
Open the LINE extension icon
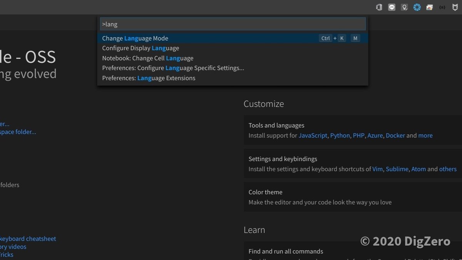[x=392, y=7]
